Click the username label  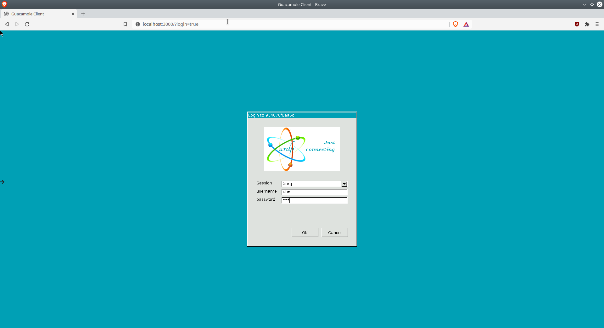[266, 191]
